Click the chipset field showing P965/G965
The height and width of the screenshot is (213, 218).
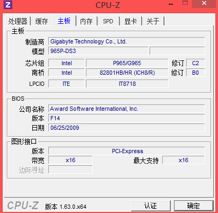127,63
